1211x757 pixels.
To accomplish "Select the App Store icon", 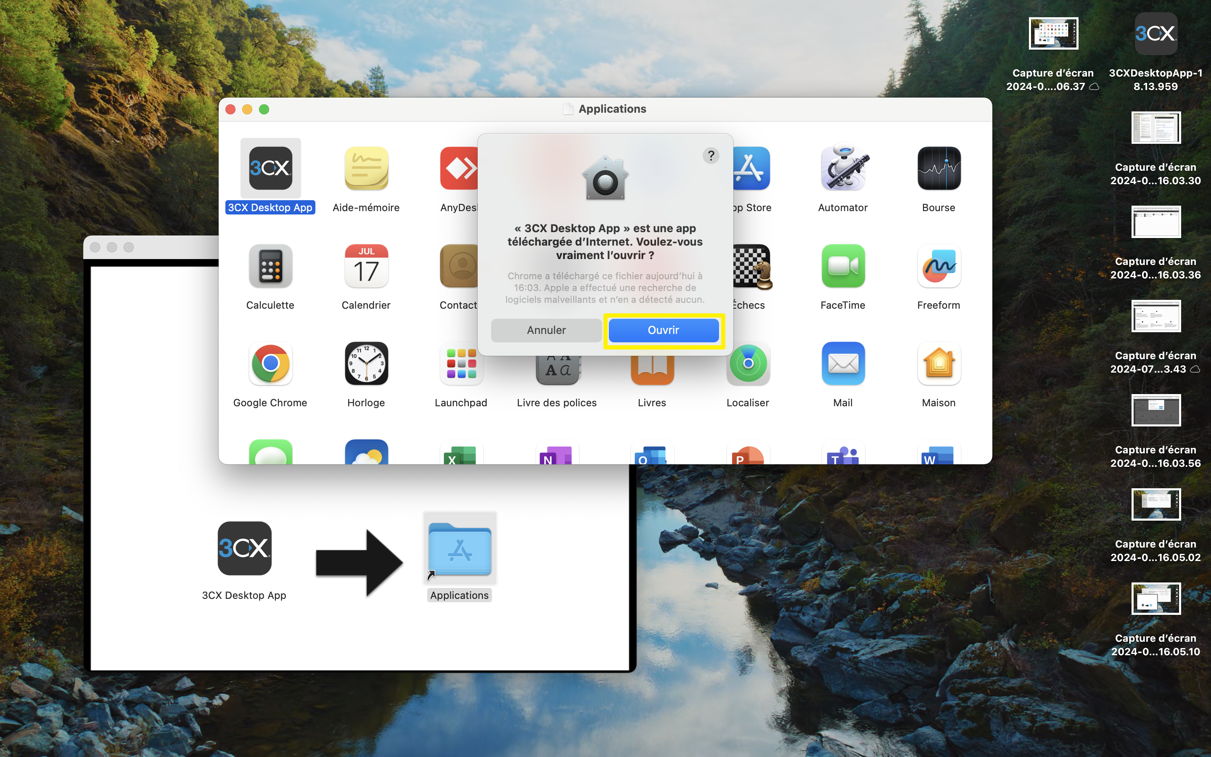I will (x=752, y=168).
